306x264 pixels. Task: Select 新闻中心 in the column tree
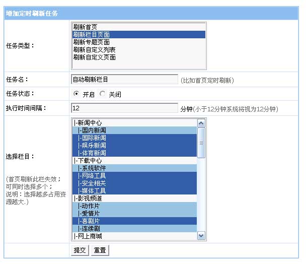pyautogui.click(x=91, y=122)
